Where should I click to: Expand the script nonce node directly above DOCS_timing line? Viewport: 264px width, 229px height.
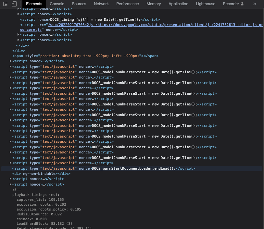[x=18, y=14]
